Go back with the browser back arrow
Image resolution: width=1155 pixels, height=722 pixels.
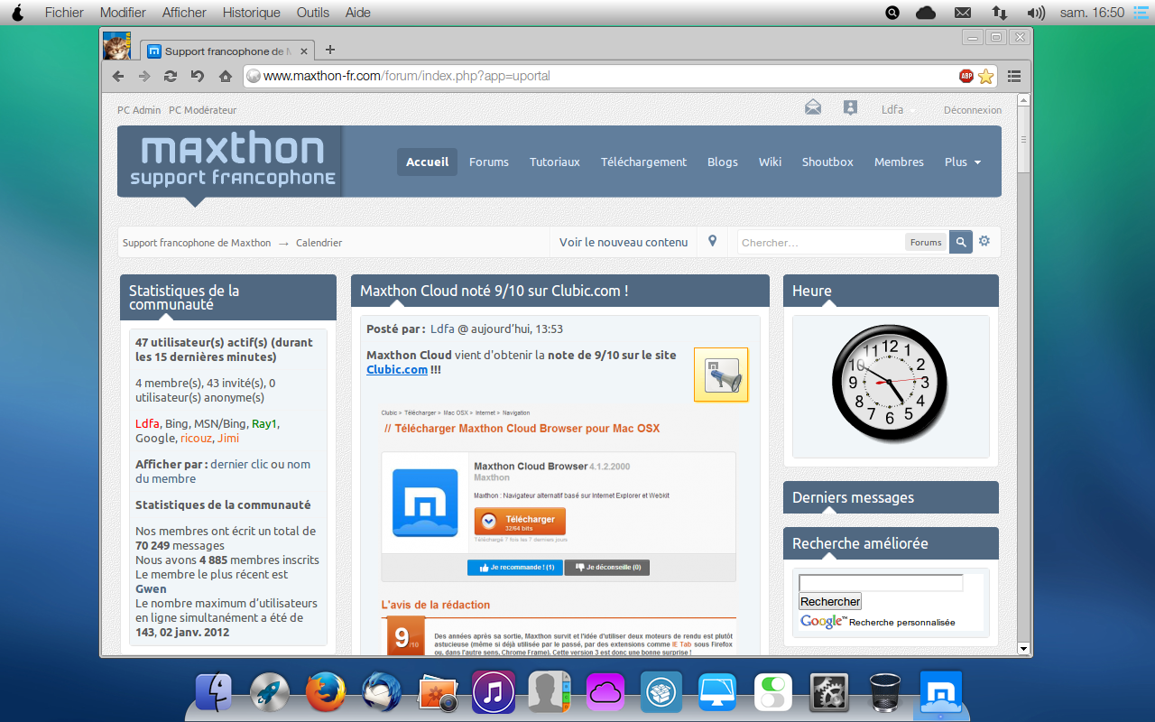pyautogui.click(x=117, y=77)
